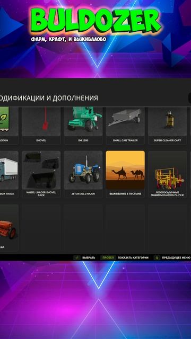Click the SM 1200 caption text
The height and width of the screenshot is (339, 191).
point(83,140)
